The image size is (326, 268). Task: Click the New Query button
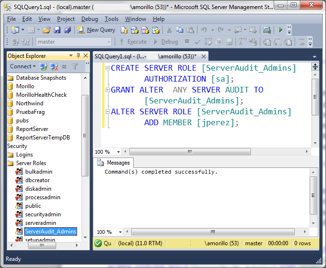[x=96, y=30]
